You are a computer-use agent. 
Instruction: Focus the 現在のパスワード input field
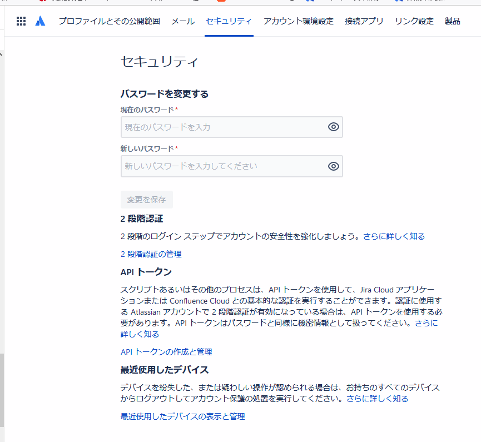pyautogui.click(x=232, y=127)
